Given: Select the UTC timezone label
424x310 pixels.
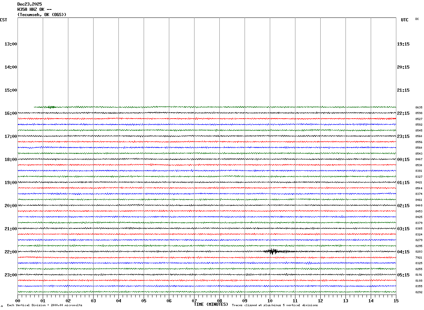Looking at the screenshot, I should coord(404,20).
